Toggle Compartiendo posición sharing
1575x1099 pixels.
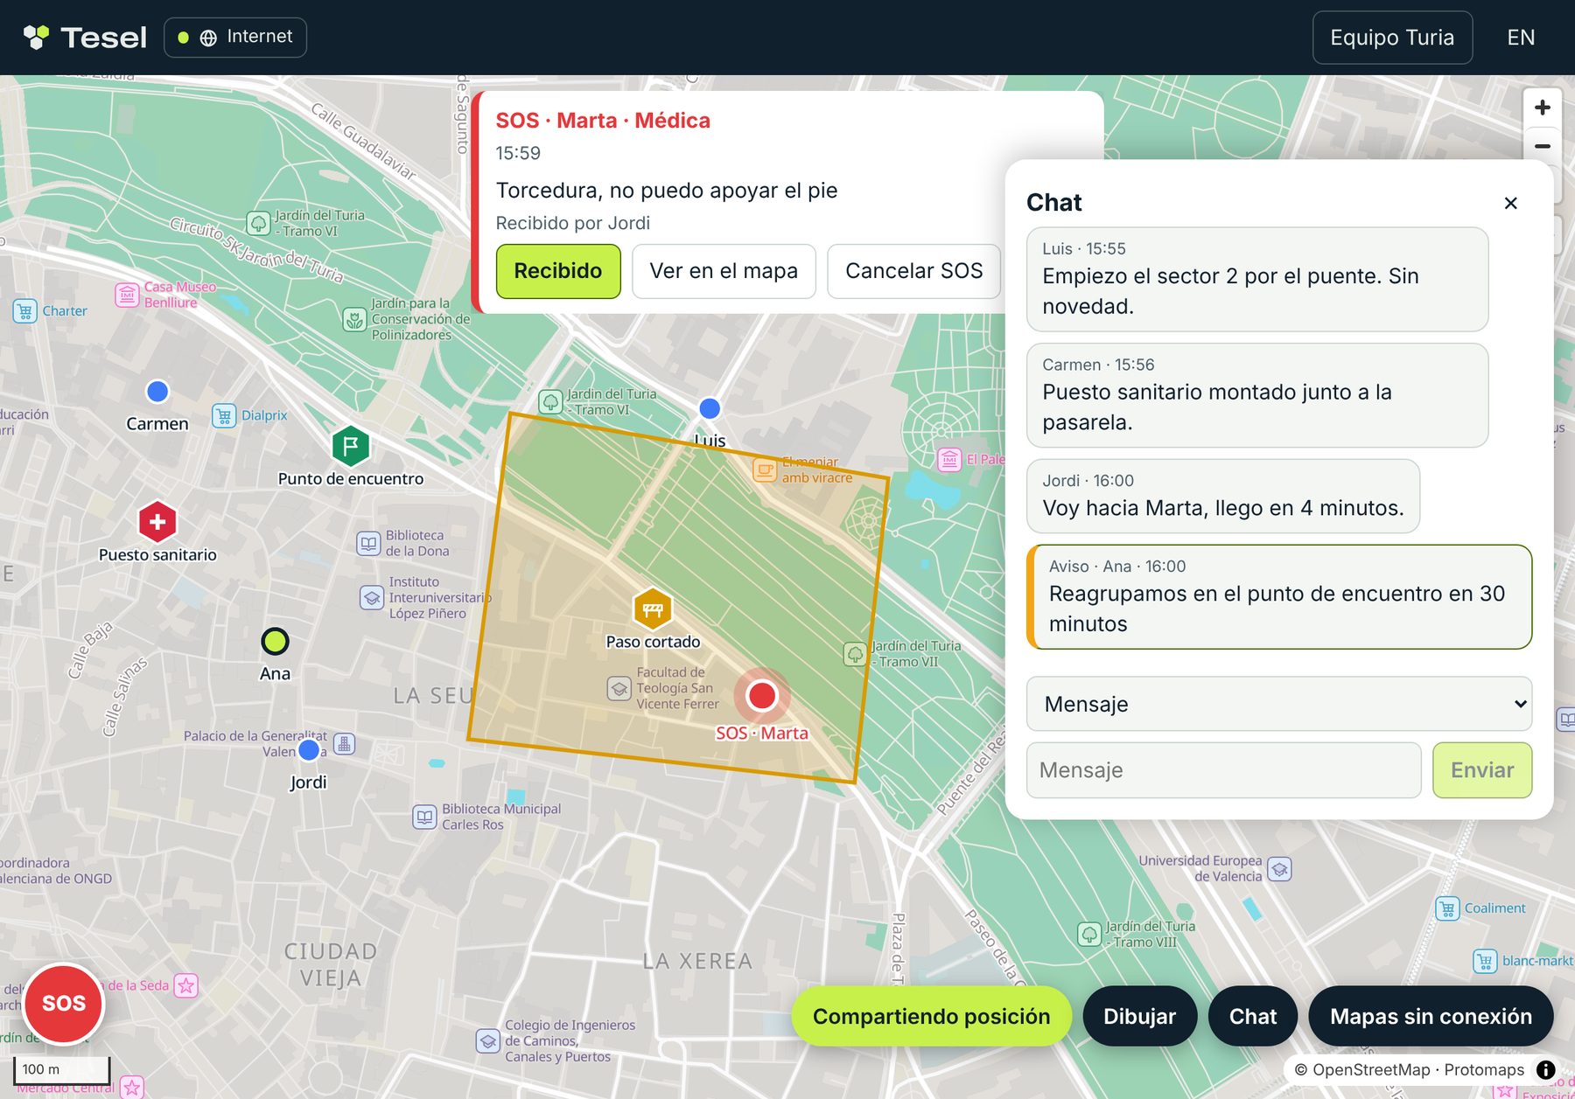tap(931, 1016)
